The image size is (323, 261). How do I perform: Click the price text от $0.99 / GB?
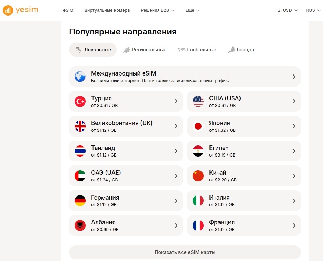tap(105, 230)
